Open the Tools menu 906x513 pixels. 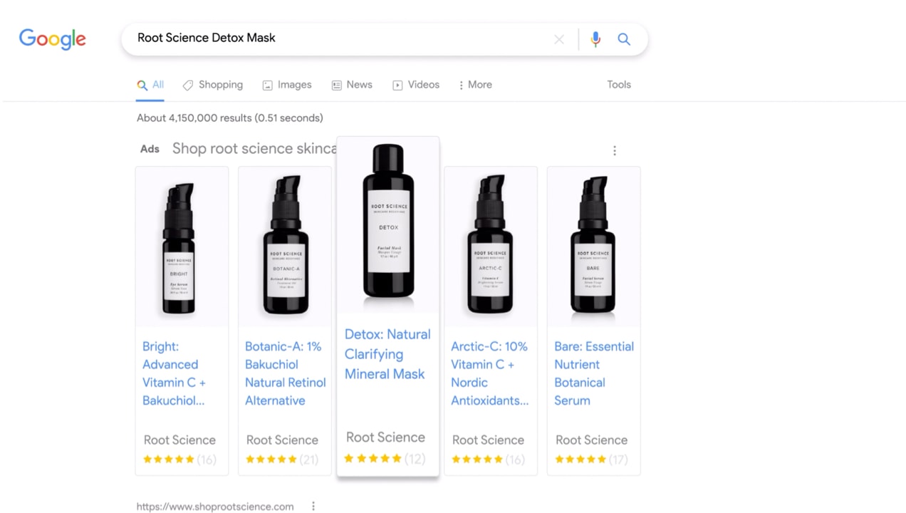[x=618, y=85]
